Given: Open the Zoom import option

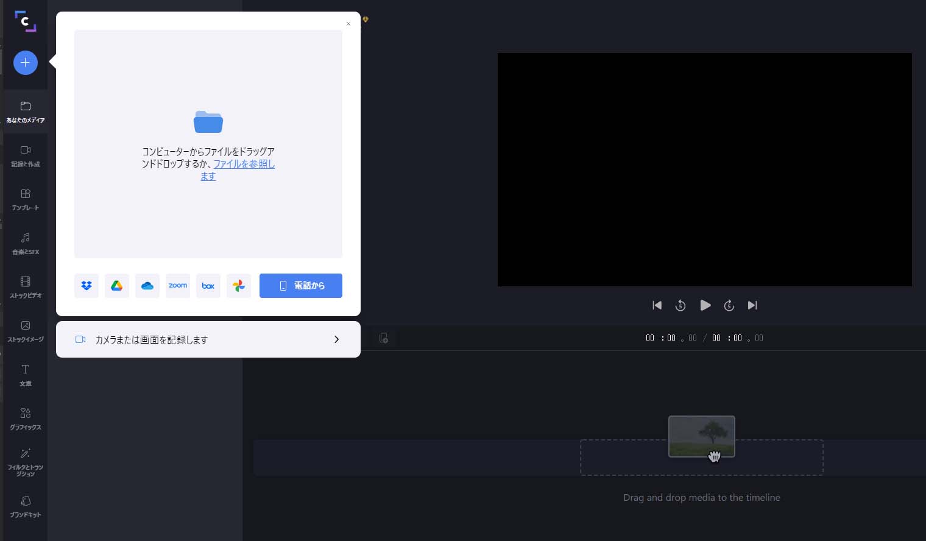Looking at the screenshot, I should coord(177,286).
